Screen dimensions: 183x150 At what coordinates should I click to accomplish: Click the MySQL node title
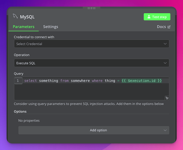point(27,17)
